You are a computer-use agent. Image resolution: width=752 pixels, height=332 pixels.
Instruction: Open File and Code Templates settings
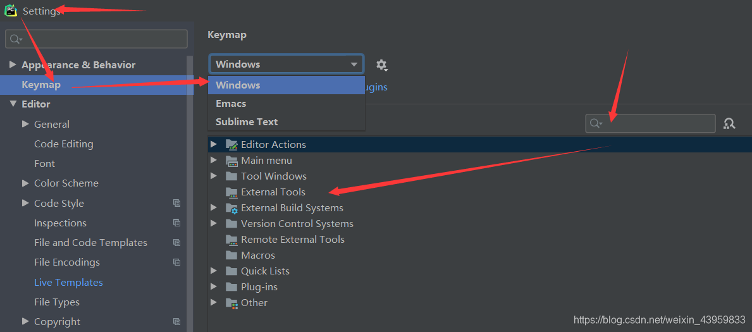coord(90,243)
